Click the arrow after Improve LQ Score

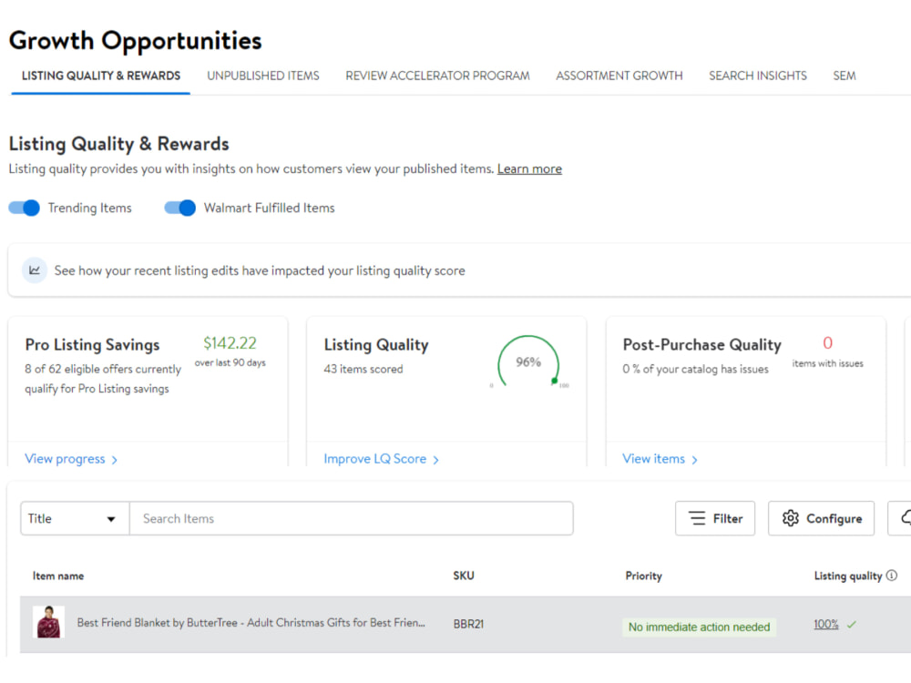point(436,459)
